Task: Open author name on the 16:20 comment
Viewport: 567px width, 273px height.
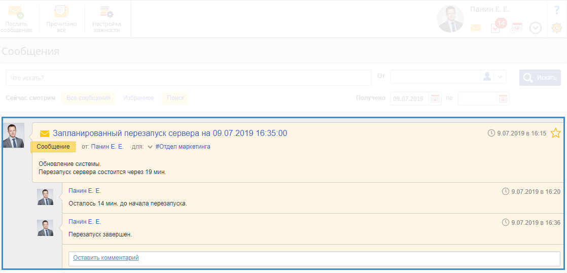Action: pyautogui.click(x=85, y=191)
